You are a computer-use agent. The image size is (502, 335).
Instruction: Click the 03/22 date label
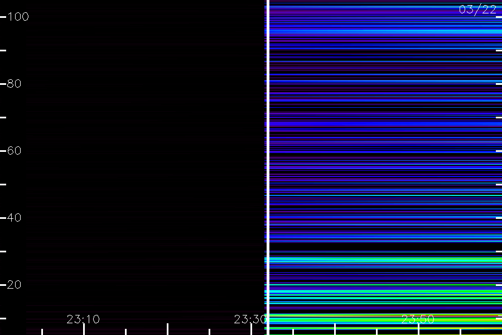coord(477,9)
